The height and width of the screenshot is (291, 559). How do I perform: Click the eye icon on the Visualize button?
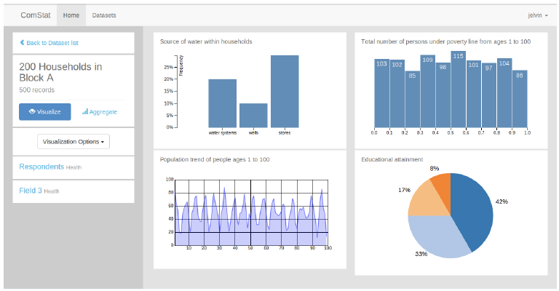(x=32, y=112)
